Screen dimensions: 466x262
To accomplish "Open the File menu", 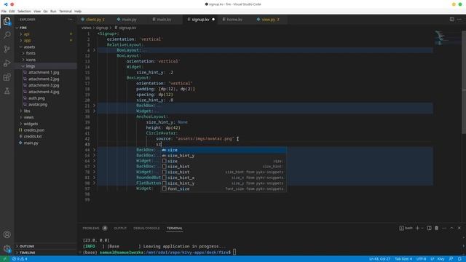I will point(4,12).
